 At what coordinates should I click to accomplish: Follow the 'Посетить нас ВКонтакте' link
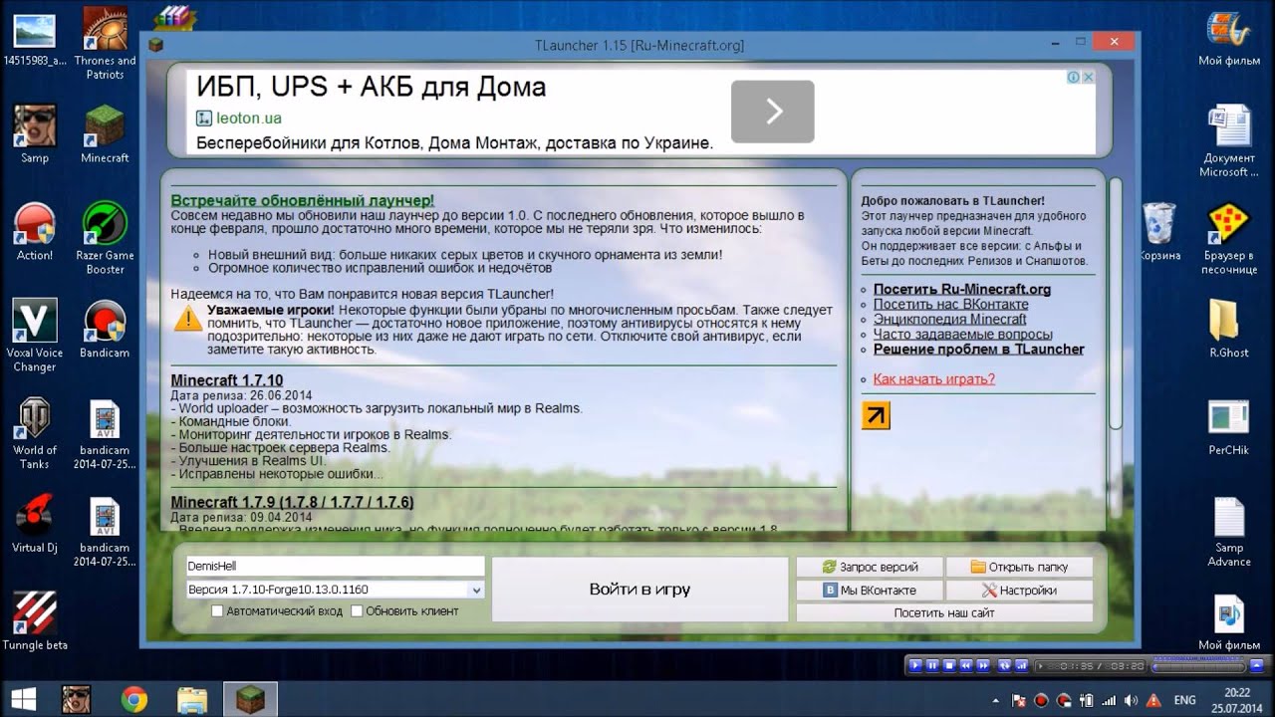[950, 305]
